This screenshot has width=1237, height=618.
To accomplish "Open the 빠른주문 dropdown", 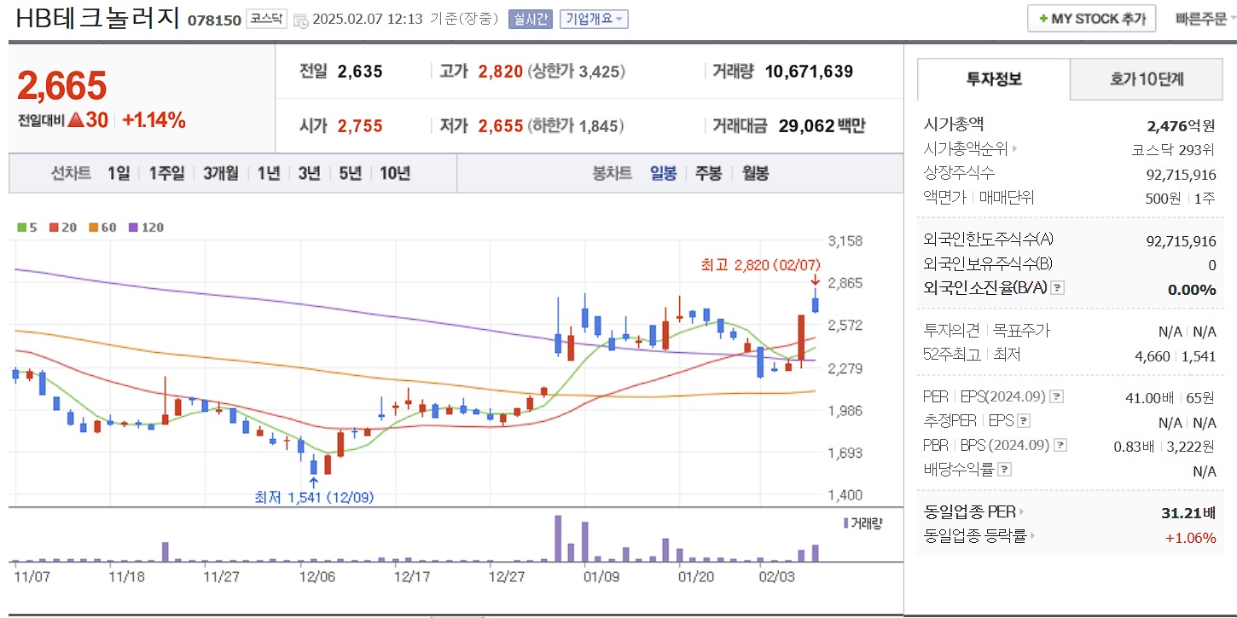I will pyautogui.click(x=1205, y=19).
